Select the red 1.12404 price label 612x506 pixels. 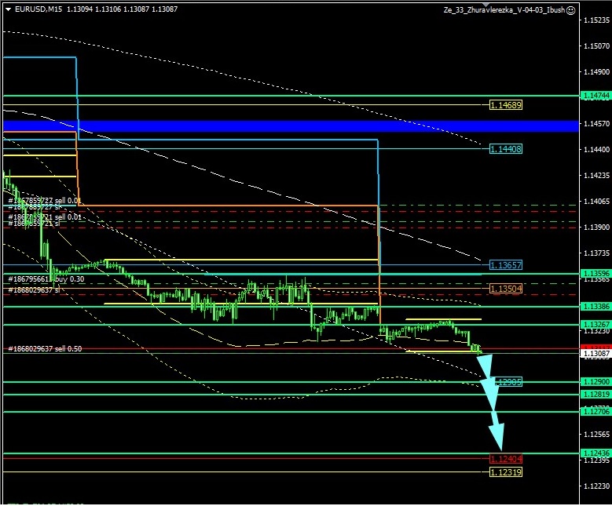[x=505, y=458]
